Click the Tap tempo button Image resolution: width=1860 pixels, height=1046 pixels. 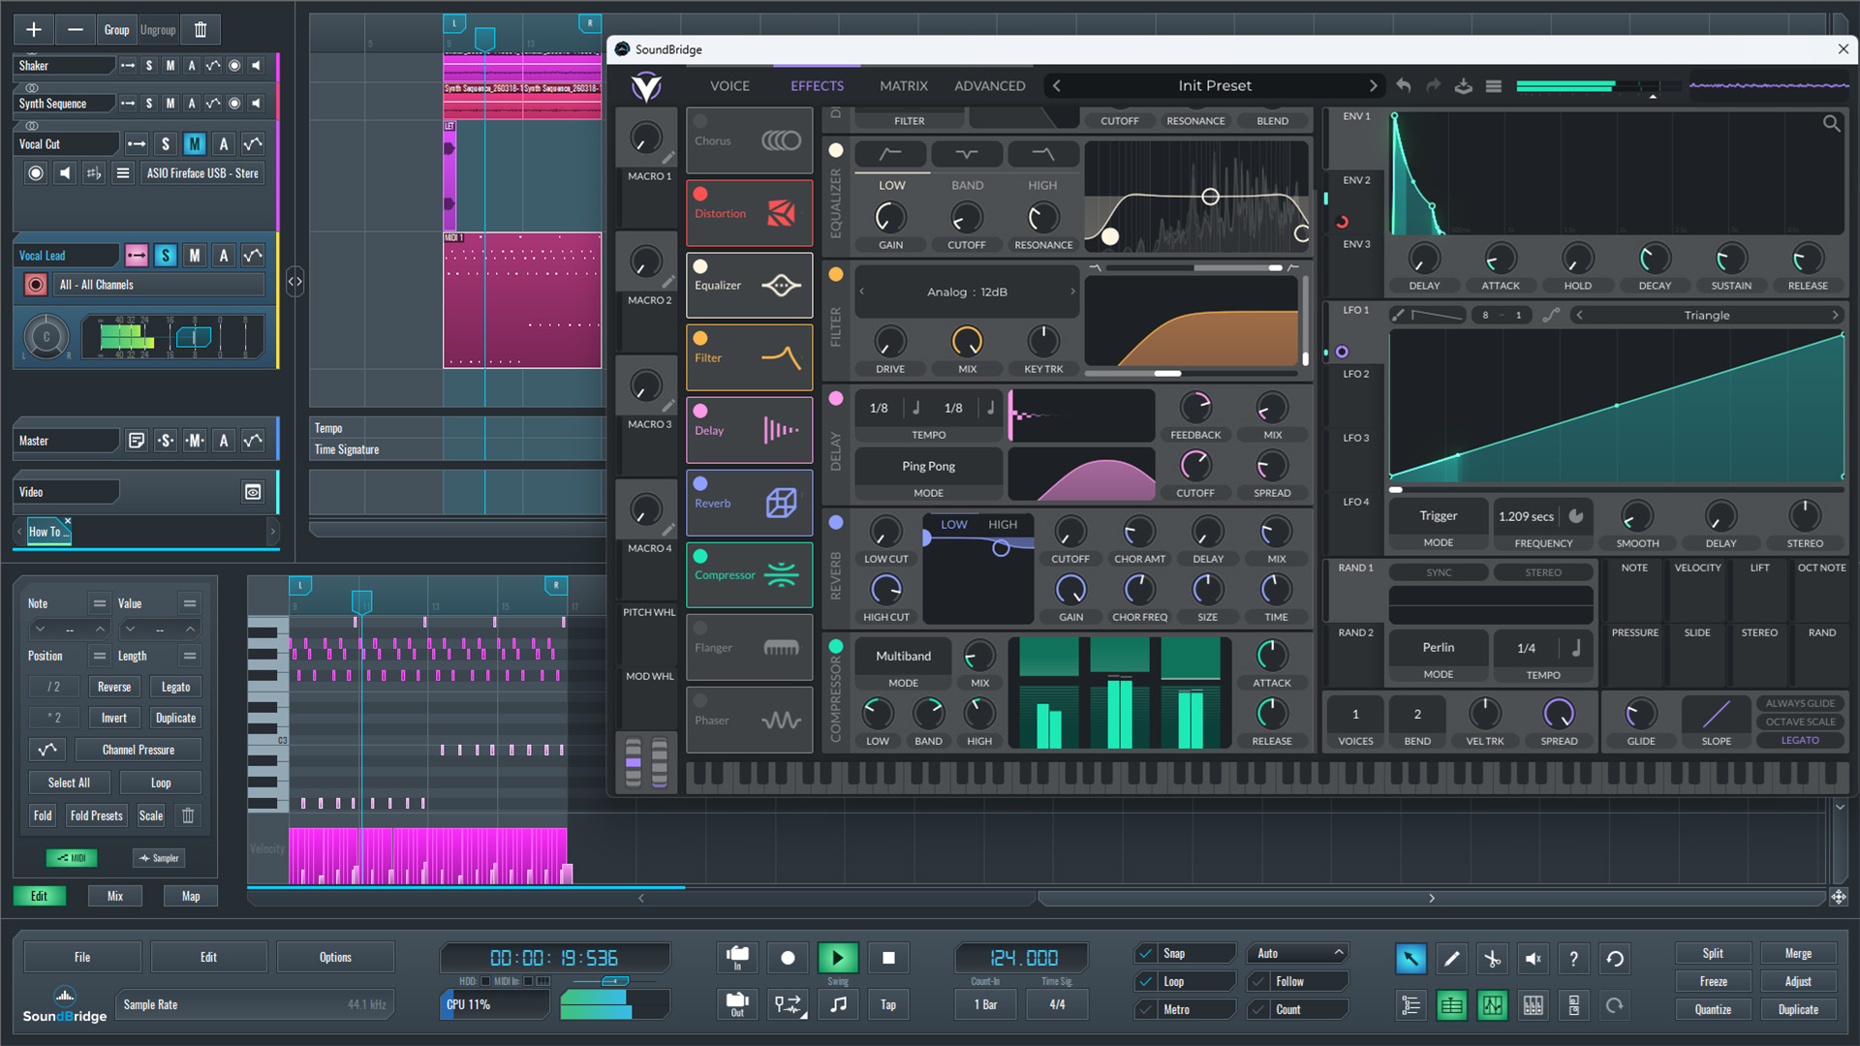point(888,1004)
